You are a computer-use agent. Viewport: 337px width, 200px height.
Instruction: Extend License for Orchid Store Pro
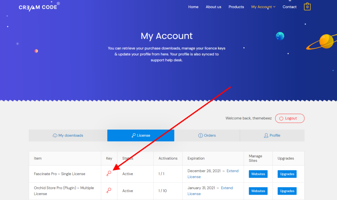click(210, 191)
